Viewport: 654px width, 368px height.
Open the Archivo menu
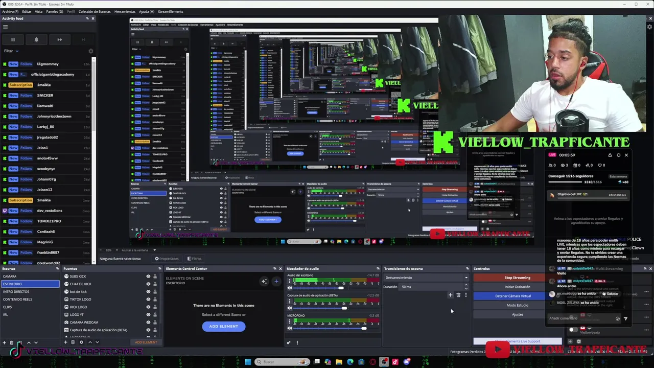(10, 11)
